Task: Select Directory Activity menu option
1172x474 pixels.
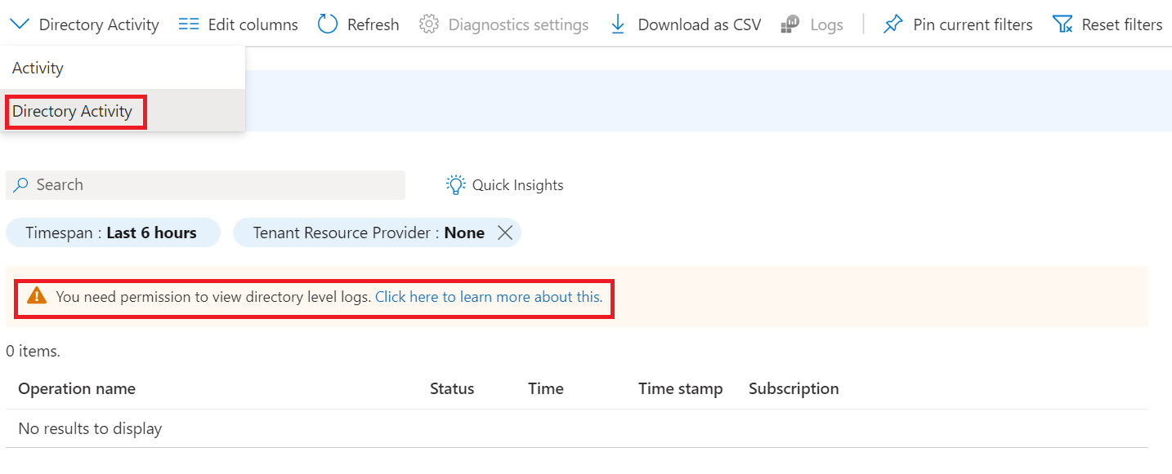Action: click(x=72, y=111)
